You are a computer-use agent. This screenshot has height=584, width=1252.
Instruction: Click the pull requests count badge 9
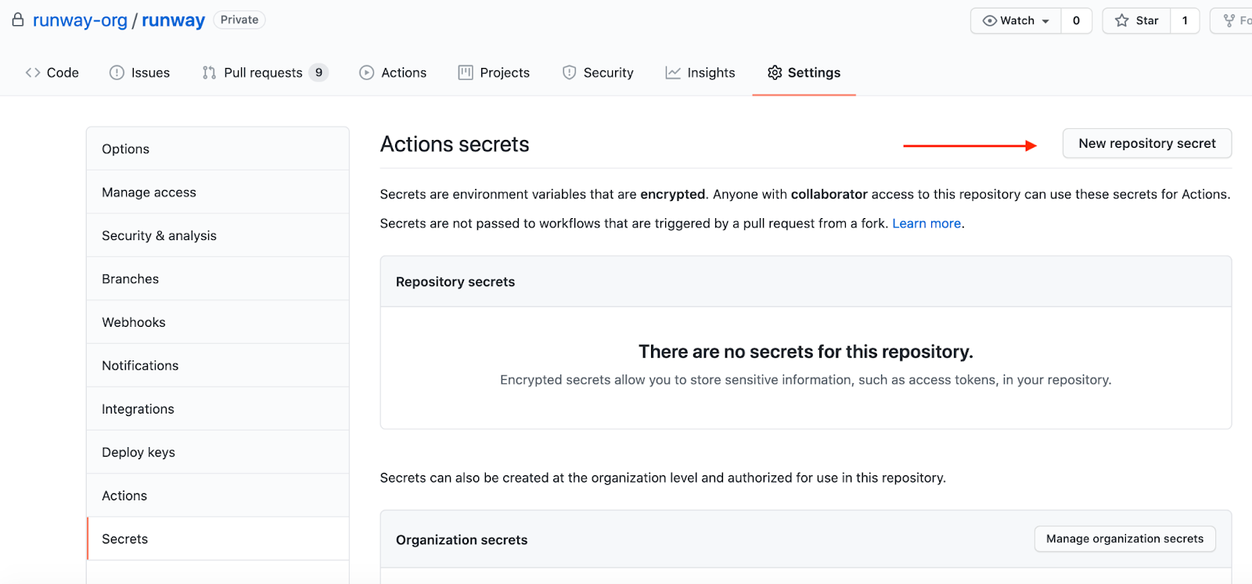[318, 73]
